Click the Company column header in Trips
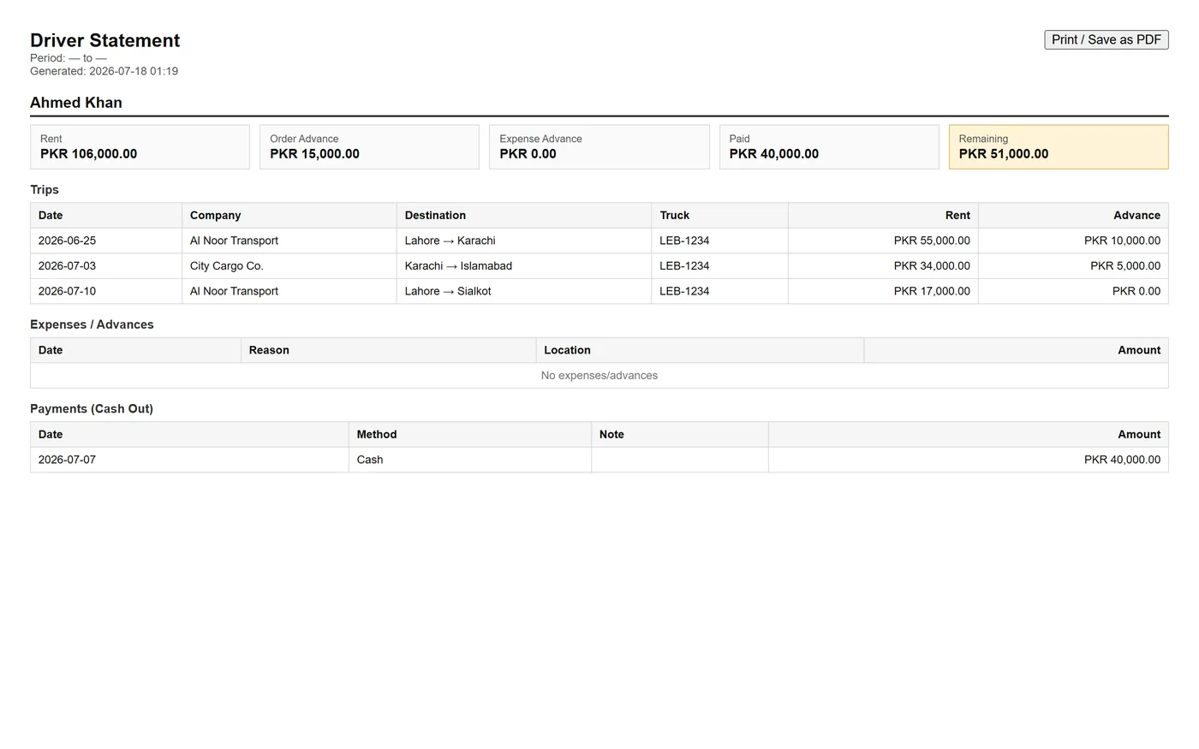Image resolution: width=1199 pixels, height=749 pixels. pos(289,216)
